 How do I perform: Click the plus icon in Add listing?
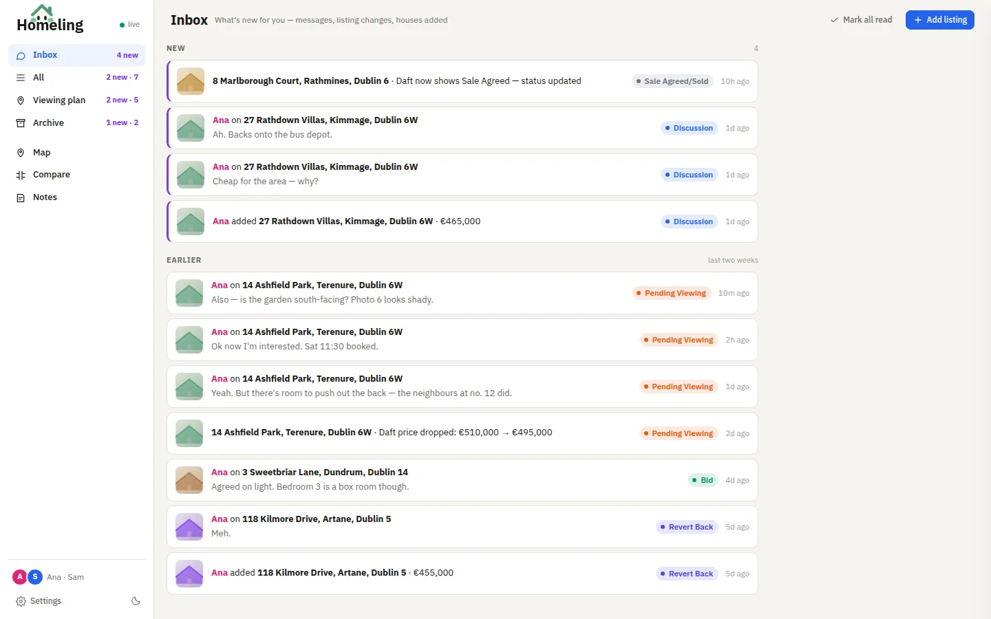[x=917, y=20]
